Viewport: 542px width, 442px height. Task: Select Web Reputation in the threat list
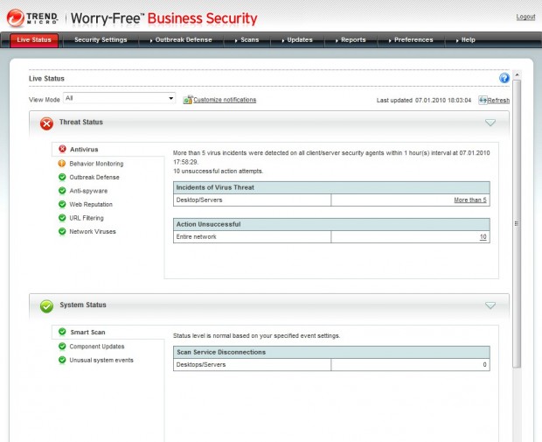[91, 204]
